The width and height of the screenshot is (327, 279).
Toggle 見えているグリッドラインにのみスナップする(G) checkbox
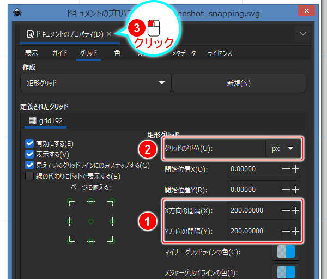tap(29, 165)
